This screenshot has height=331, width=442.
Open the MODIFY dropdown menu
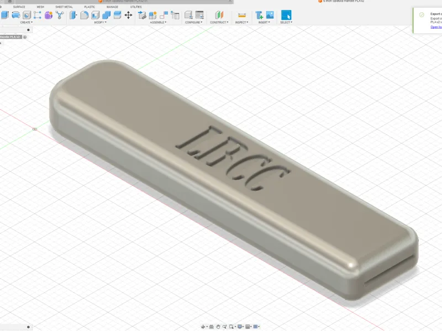point(100,22)
